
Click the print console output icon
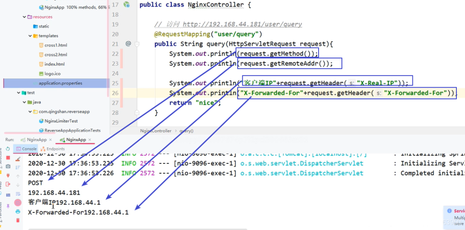point(18,212)
